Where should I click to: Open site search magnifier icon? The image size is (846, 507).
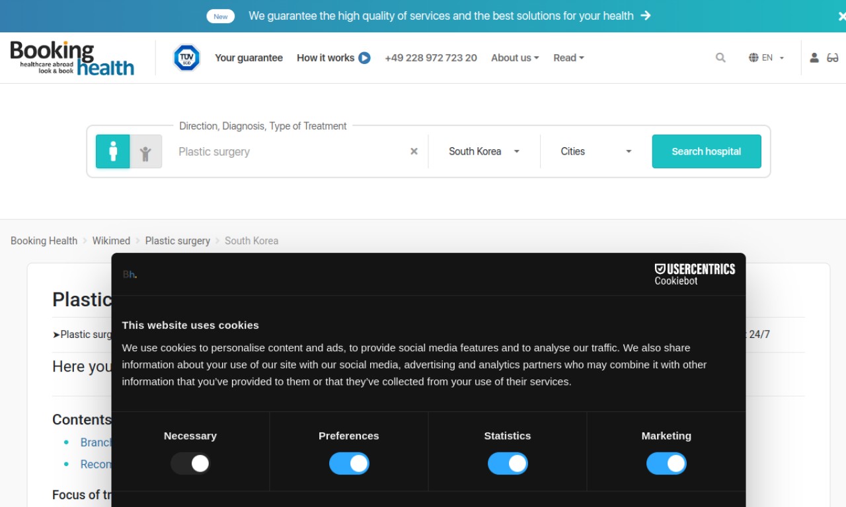coord(720,58)
